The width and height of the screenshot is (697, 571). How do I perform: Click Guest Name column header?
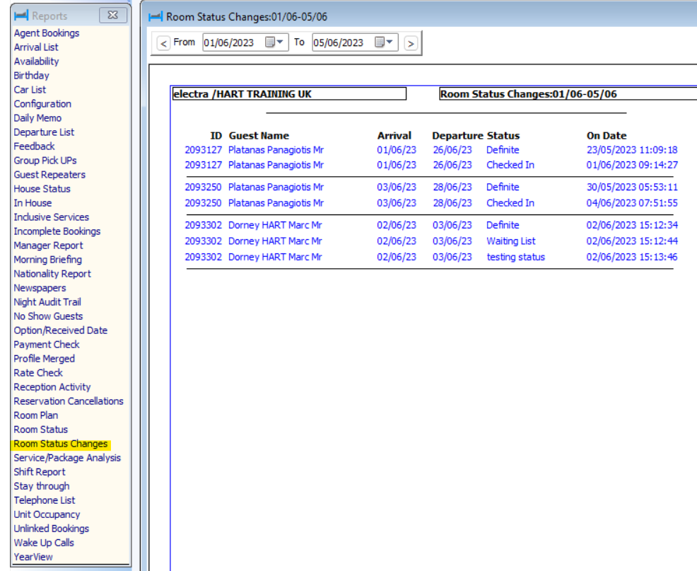259,136
